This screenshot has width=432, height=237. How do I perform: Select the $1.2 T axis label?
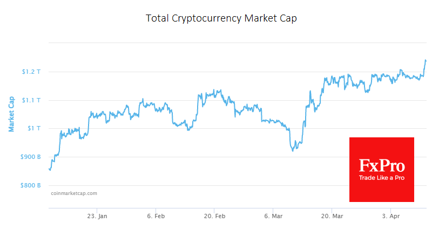coord(31,72)
